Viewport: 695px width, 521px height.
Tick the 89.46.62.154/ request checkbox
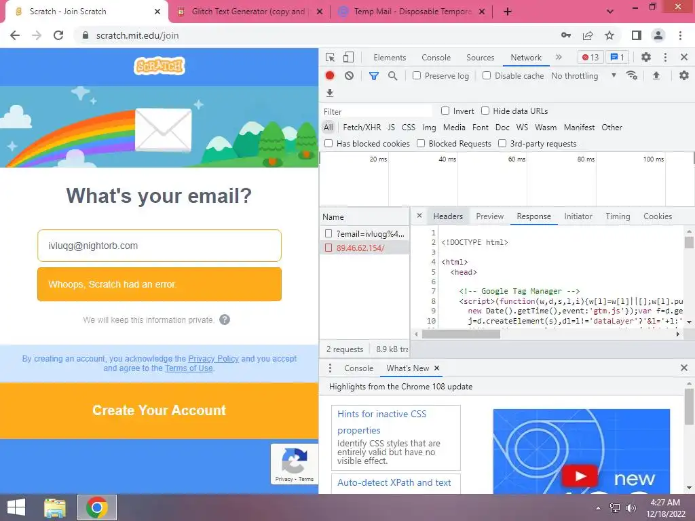click(x=328, y=248)
